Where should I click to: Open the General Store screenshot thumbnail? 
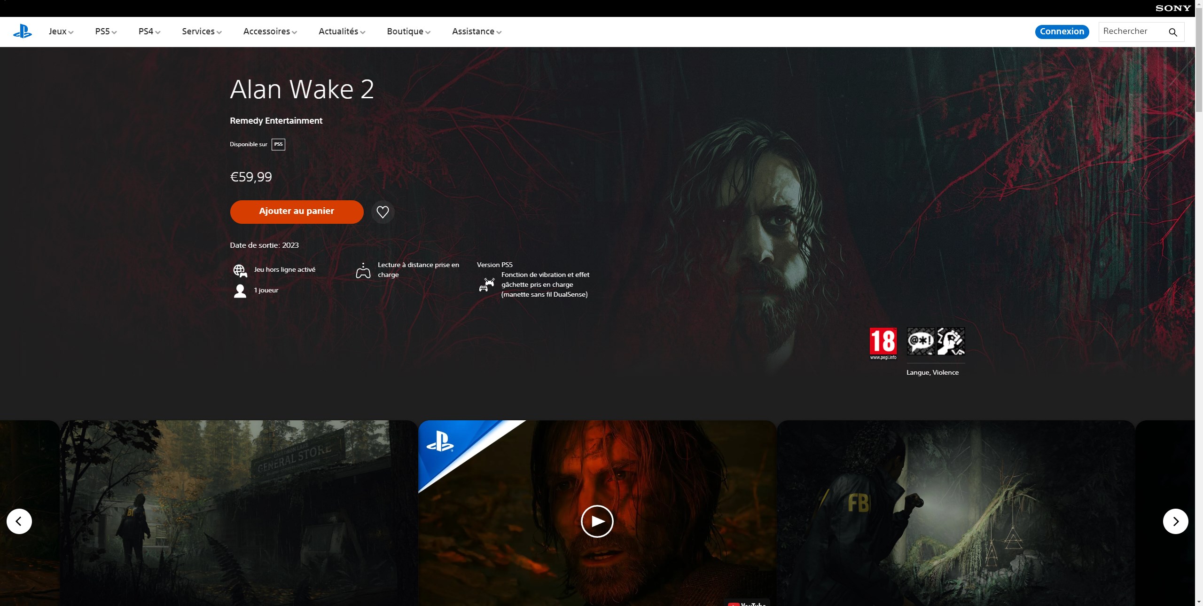click(239, 512)
